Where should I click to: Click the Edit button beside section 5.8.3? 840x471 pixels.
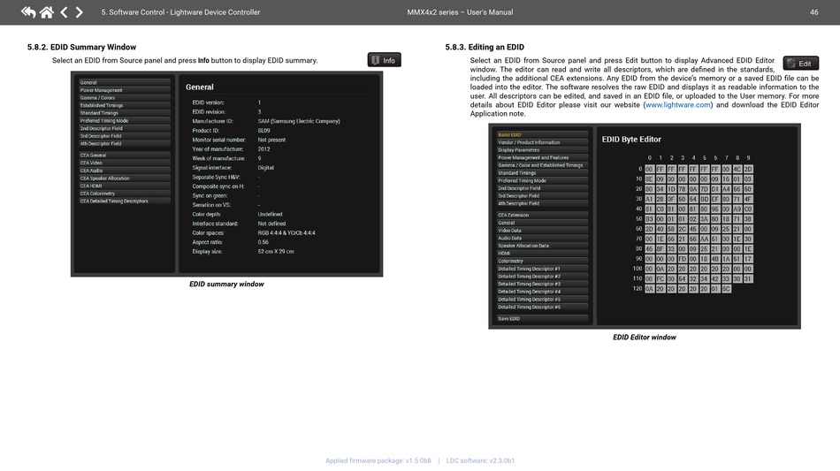point(800,63)
